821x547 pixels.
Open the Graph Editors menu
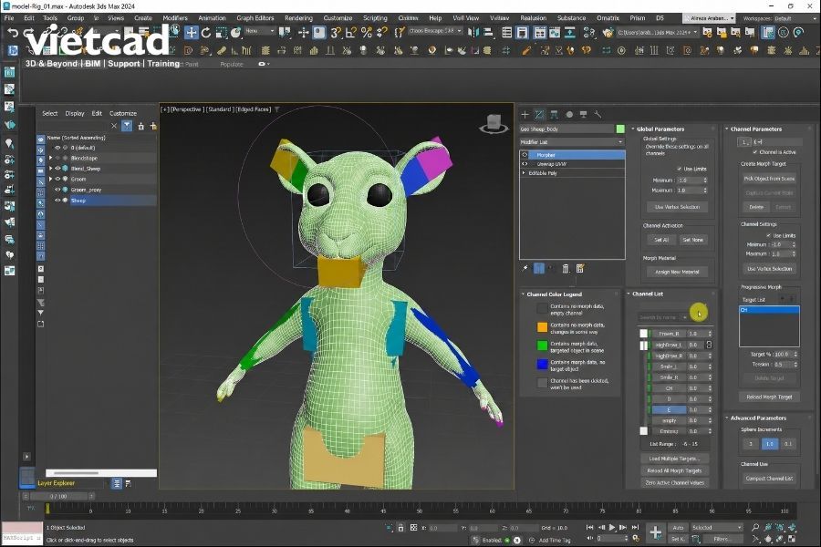(x=255, y=18)
